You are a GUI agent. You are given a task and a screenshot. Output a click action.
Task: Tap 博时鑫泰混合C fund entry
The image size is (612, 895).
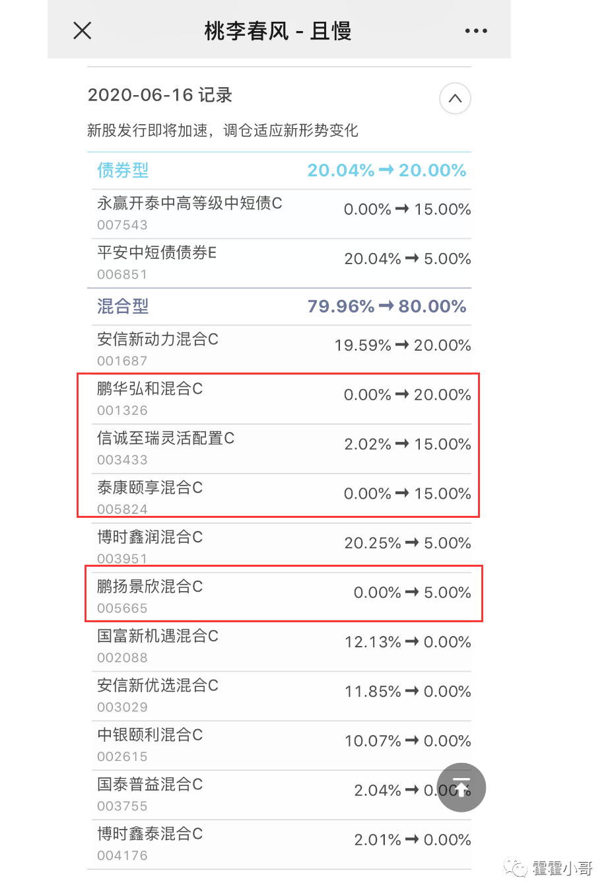pos(279,845)
